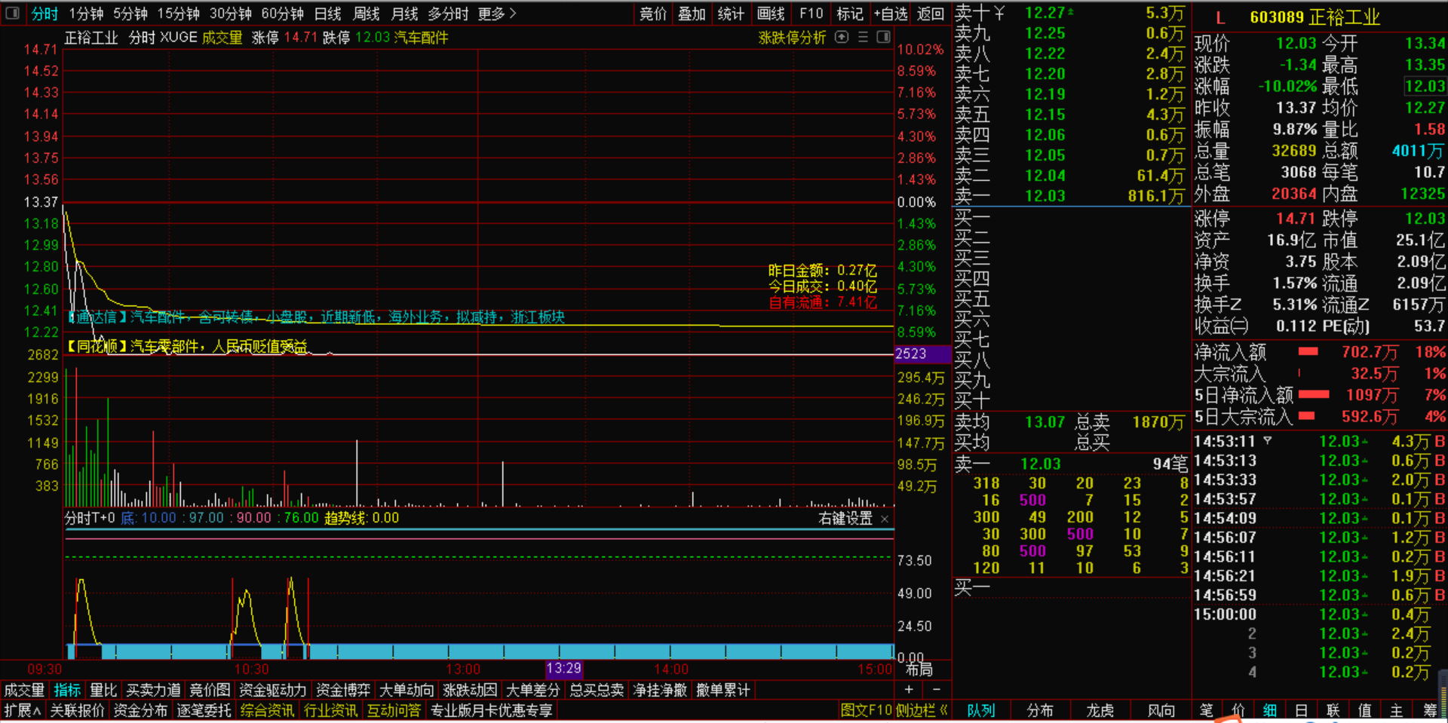The width and height of the screenshot is (1448, 723).
Task: Select the 值 tab in right panel
Action: coord(1365,710)
